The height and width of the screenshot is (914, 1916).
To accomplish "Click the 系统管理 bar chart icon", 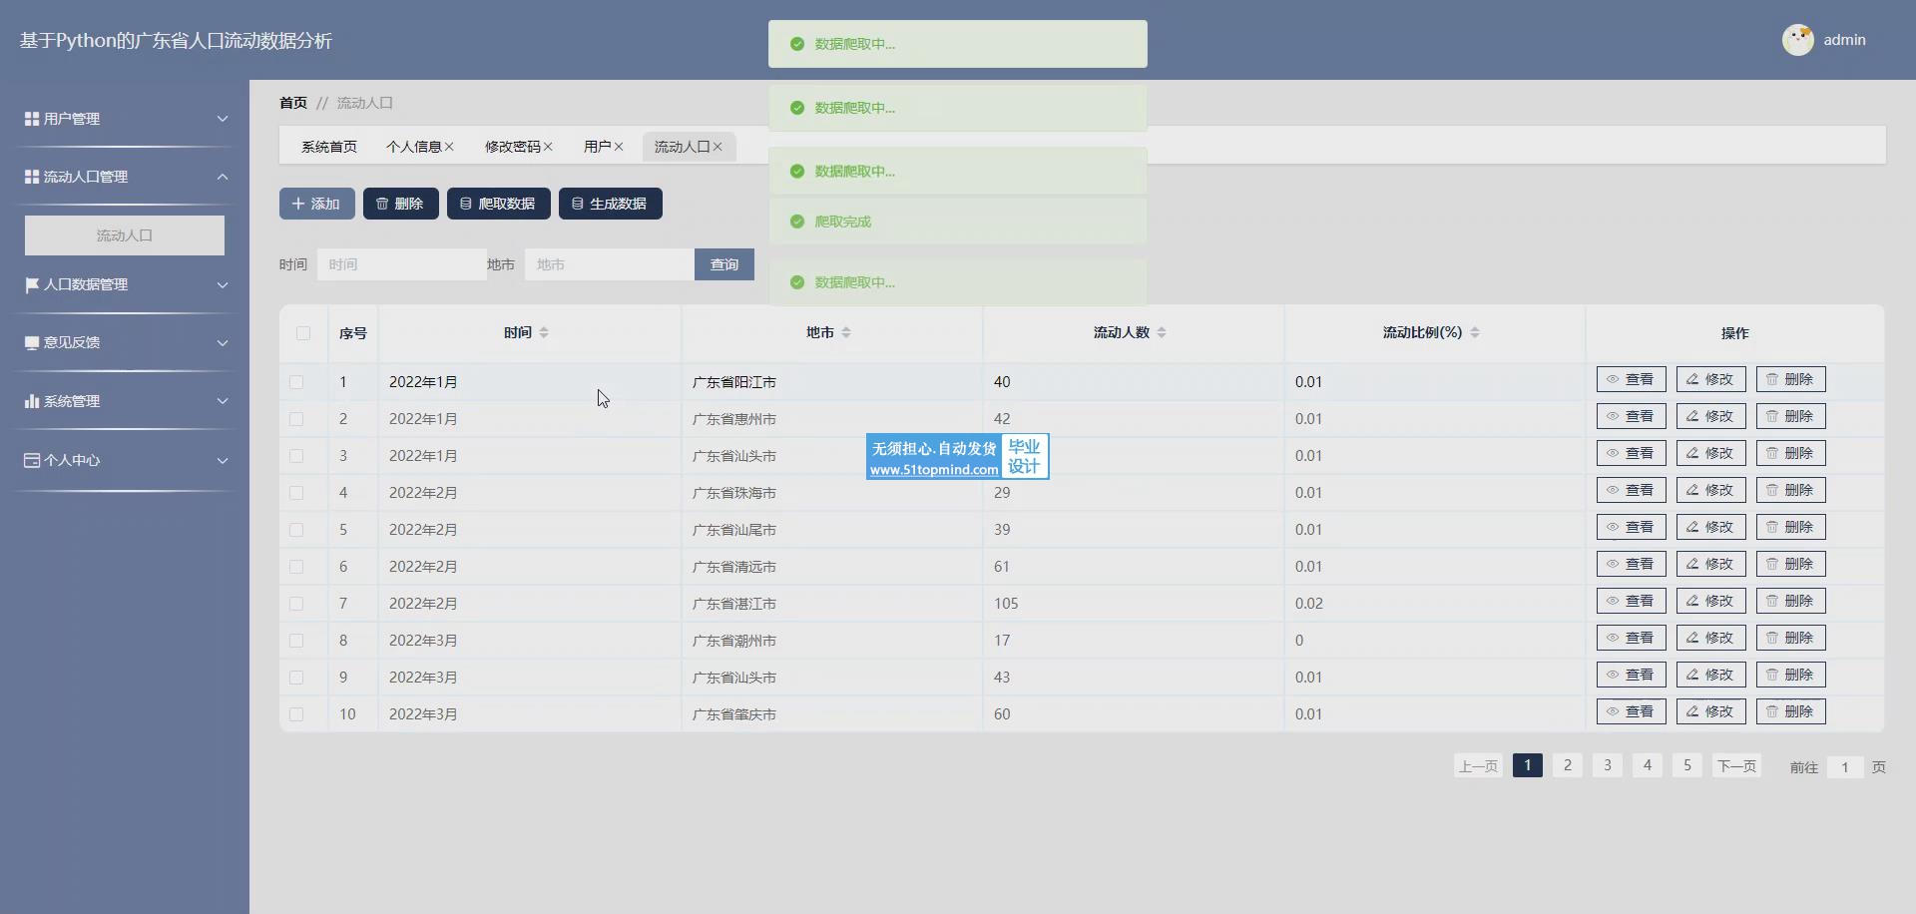I will [x=32, y=401].
